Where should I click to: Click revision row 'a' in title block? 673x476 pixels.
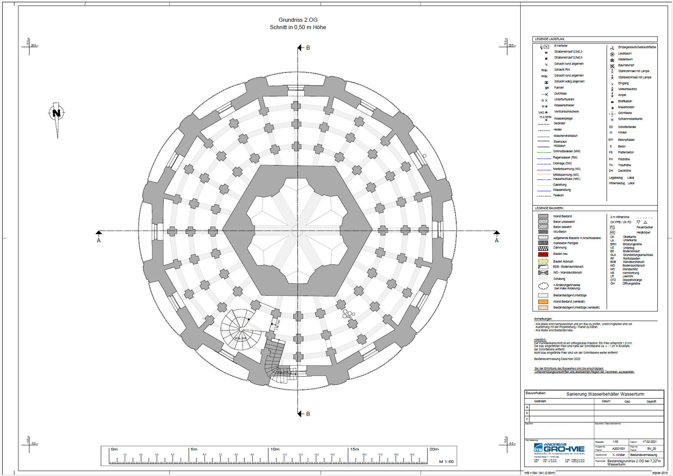coord(594,407)
